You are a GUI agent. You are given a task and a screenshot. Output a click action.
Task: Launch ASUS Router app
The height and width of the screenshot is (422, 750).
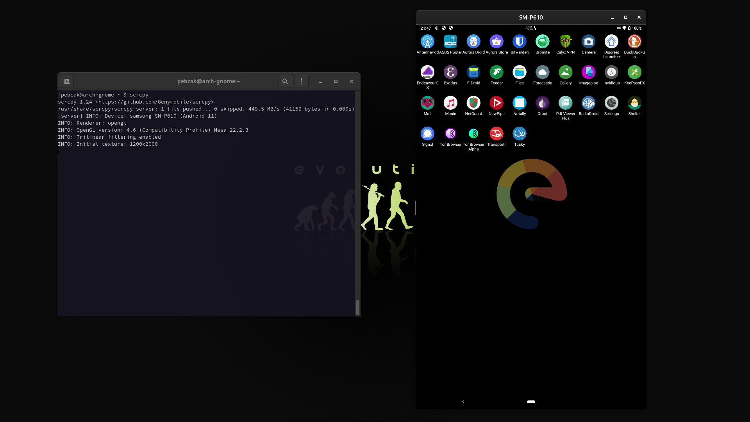[x=450, y=41]
